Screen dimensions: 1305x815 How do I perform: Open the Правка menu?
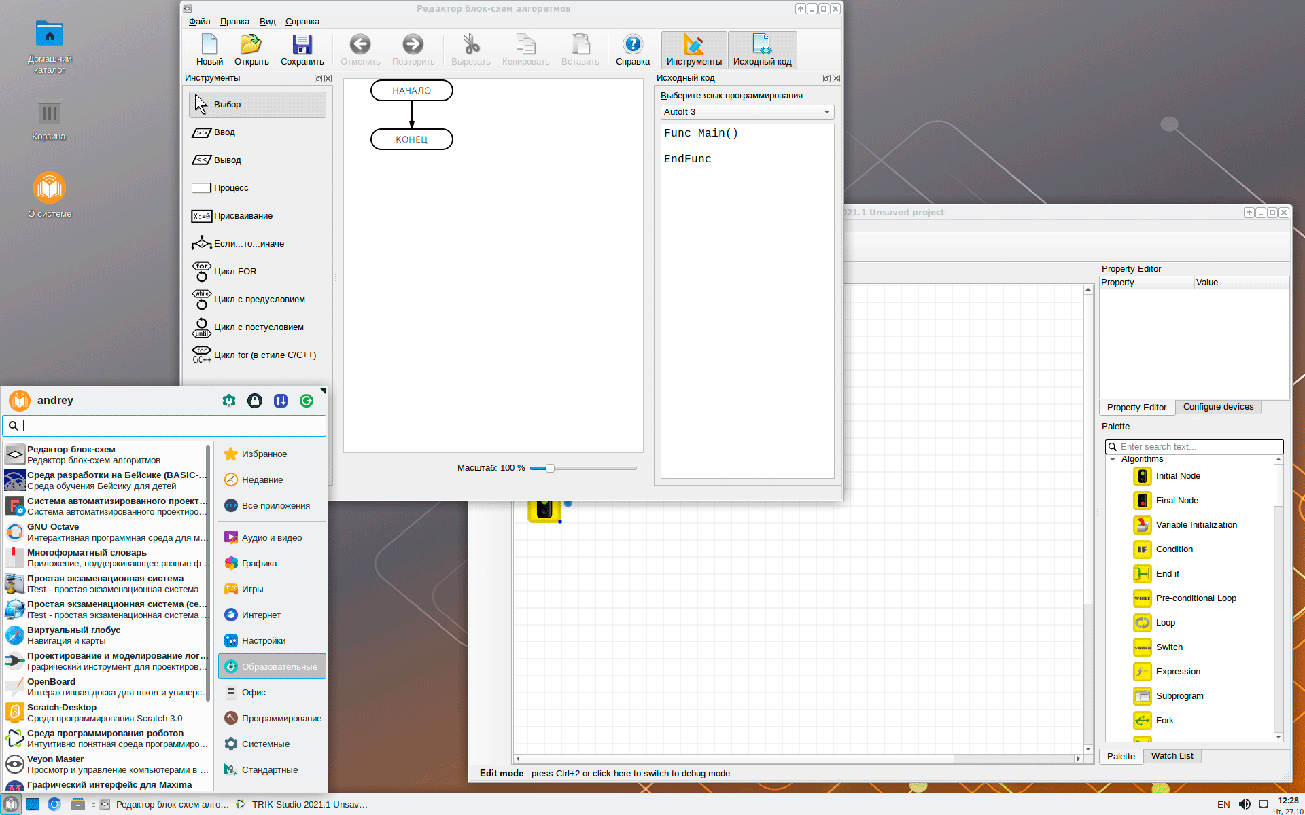point(234,22)
